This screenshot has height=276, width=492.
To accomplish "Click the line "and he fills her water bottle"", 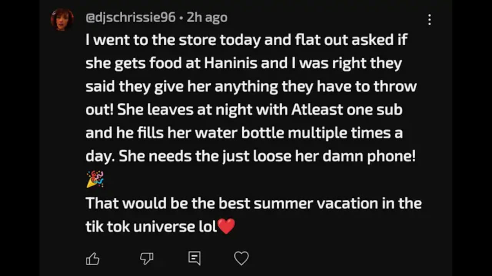I will (x=244, y=133).
